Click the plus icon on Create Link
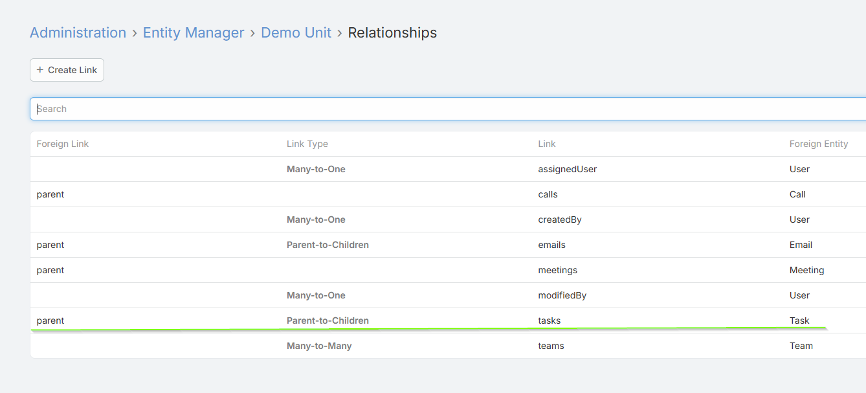Viewport: 866px width, 393px height. pyautogui.click(x=40, y=70)
